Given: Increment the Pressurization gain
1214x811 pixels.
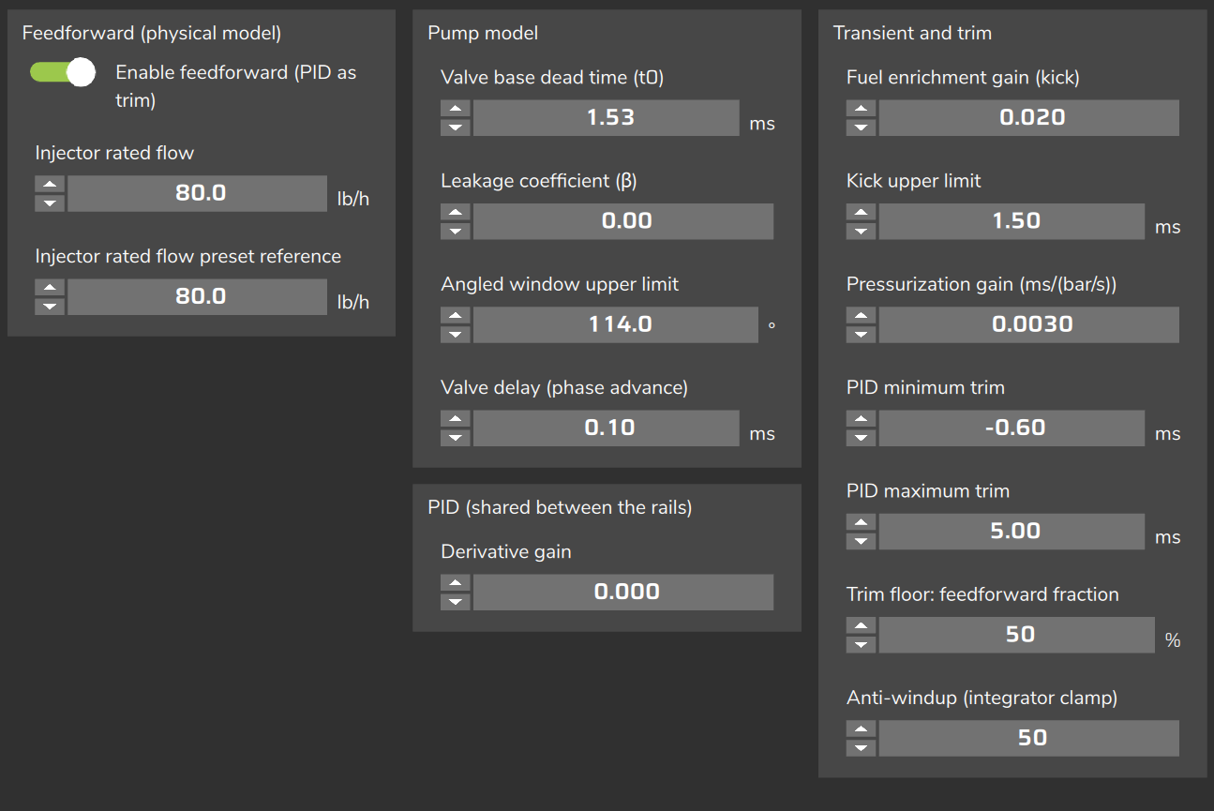Looking at the screenshot, I should coord(862,315).
